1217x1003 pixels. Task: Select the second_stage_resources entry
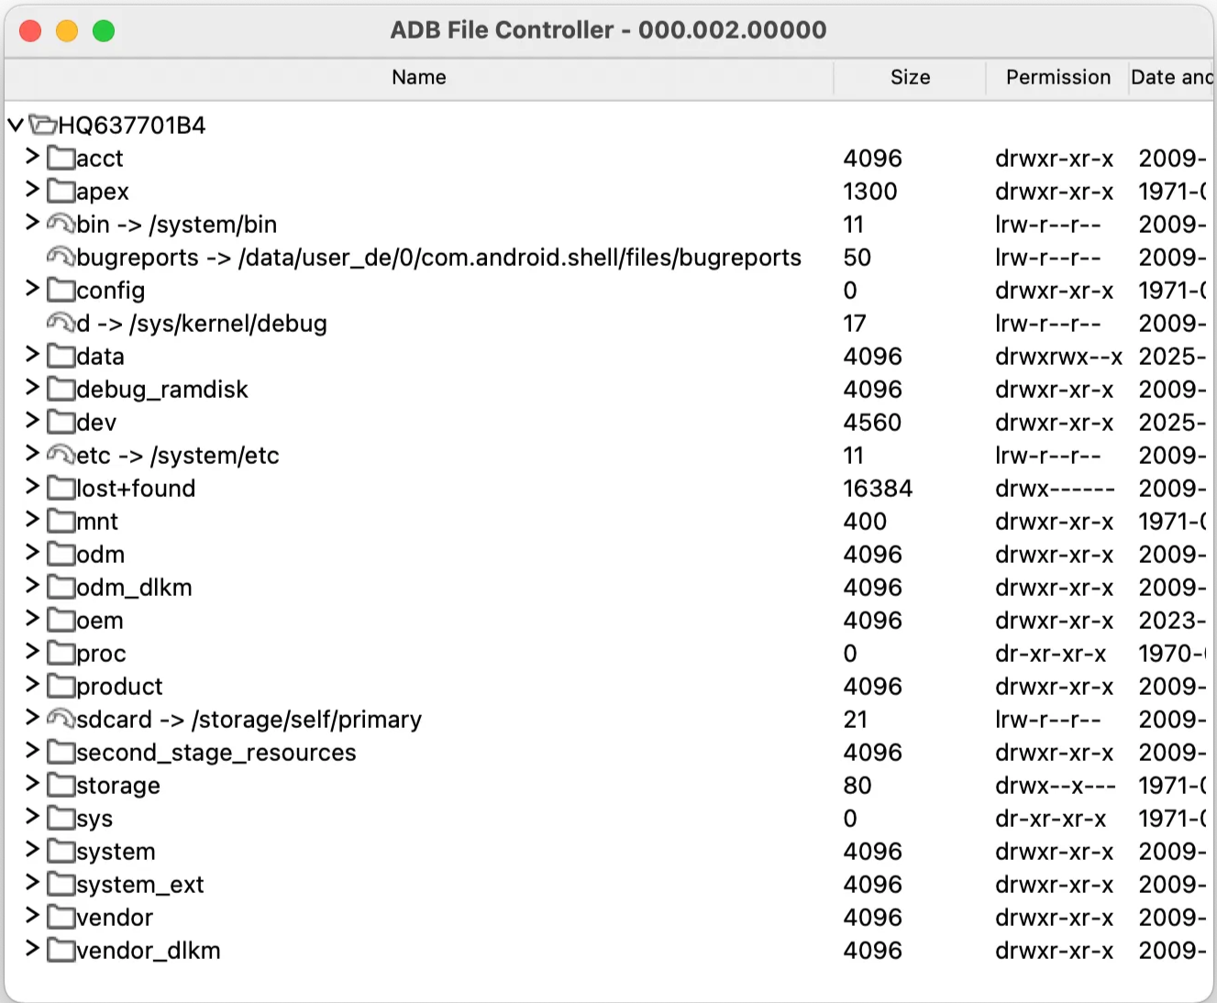pos(216,753)
